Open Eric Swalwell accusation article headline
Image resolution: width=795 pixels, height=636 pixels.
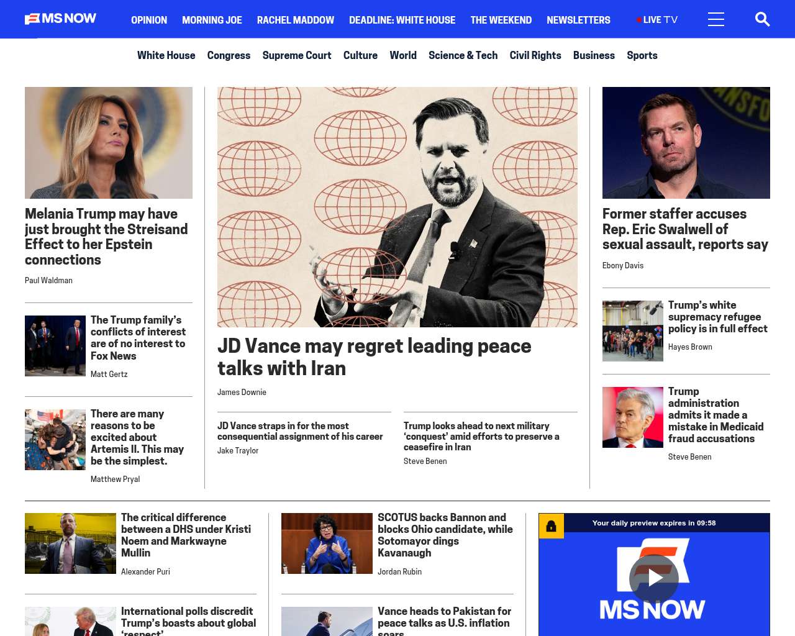[685, 229]
